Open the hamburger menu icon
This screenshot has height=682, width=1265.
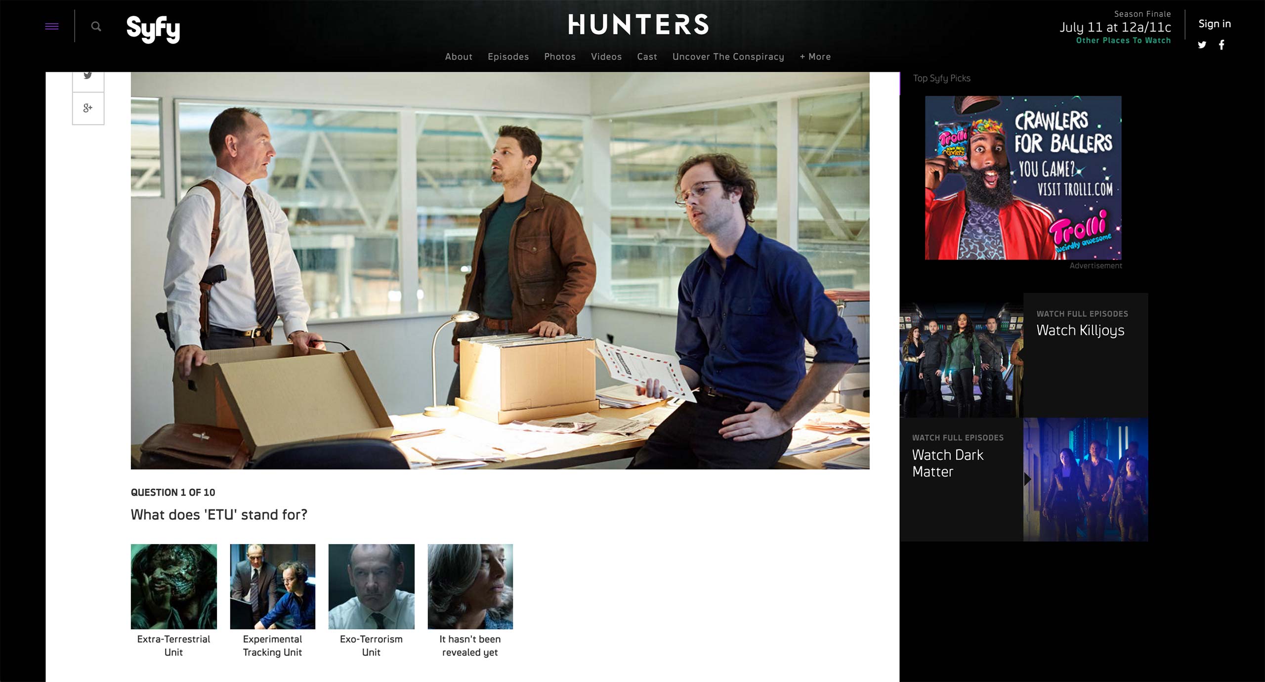(x=52, y=26)
